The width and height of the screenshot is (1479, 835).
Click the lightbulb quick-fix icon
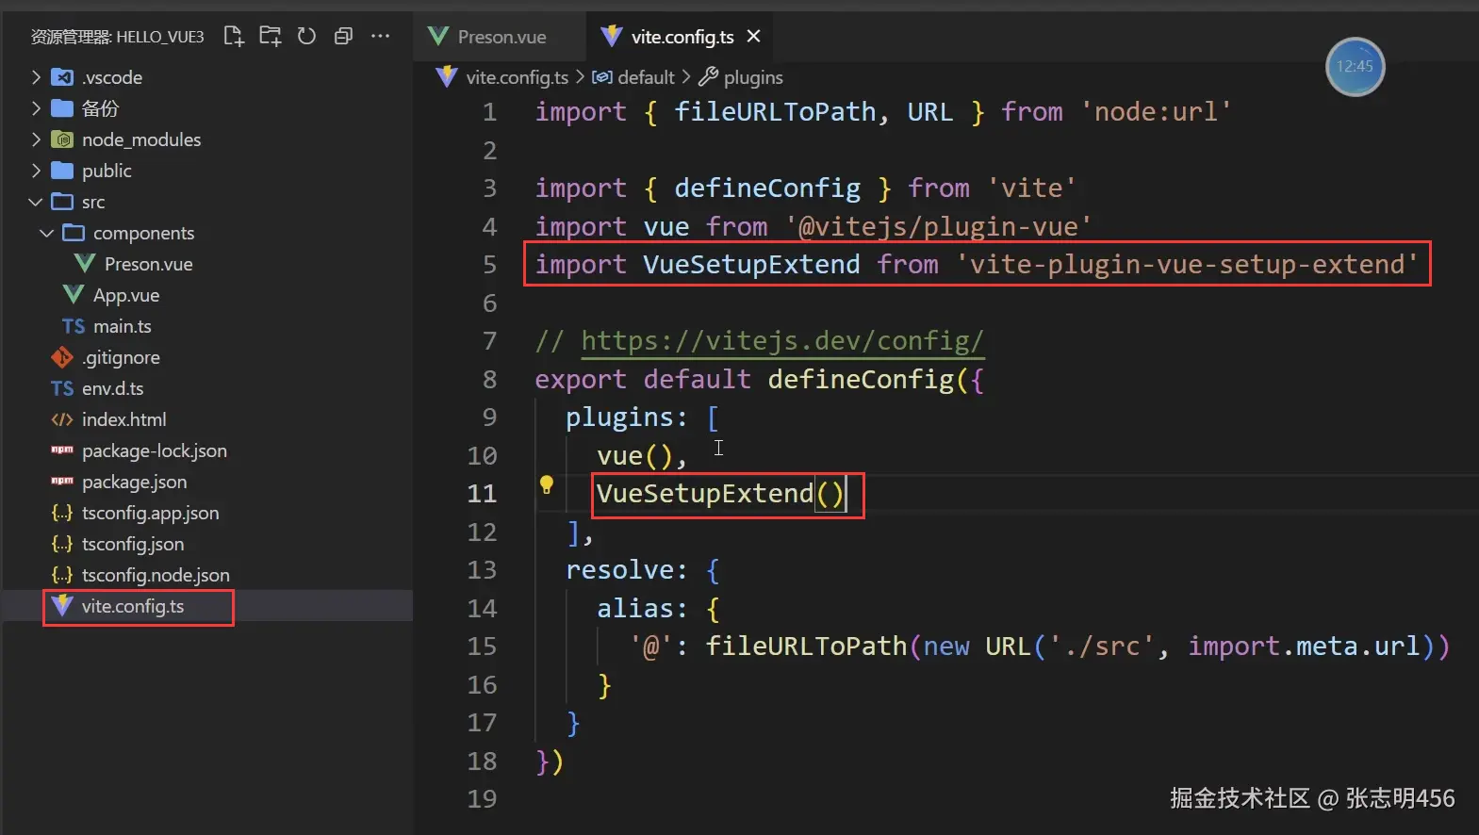pos(546,485)
